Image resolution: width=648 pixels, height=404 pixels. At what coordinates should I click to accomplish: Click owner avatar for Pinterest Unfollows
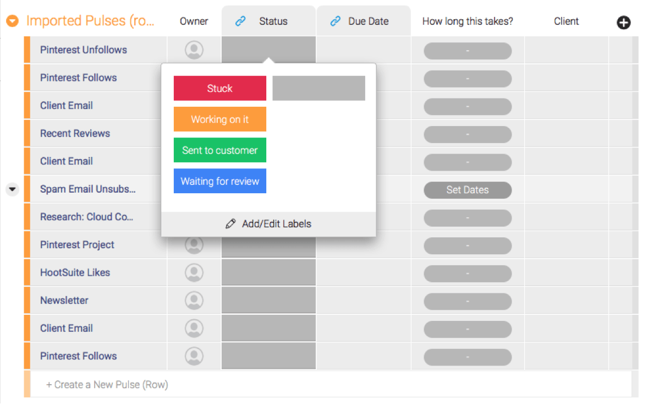(194, 50)
